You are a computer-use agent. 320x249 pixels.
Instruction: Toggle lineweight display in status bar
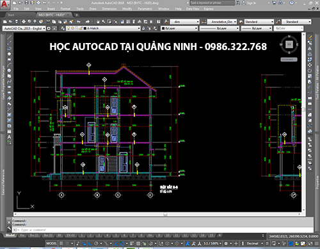pyautogui.click(x=132, y=243)
